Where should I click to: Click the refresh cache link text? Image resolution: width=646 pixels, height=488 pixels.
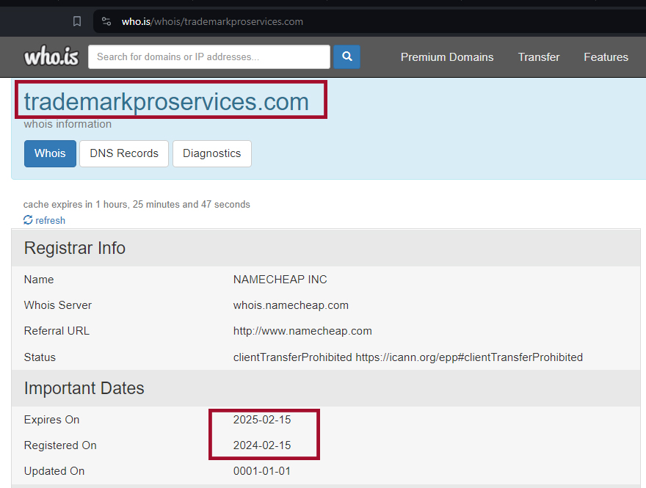50,220
